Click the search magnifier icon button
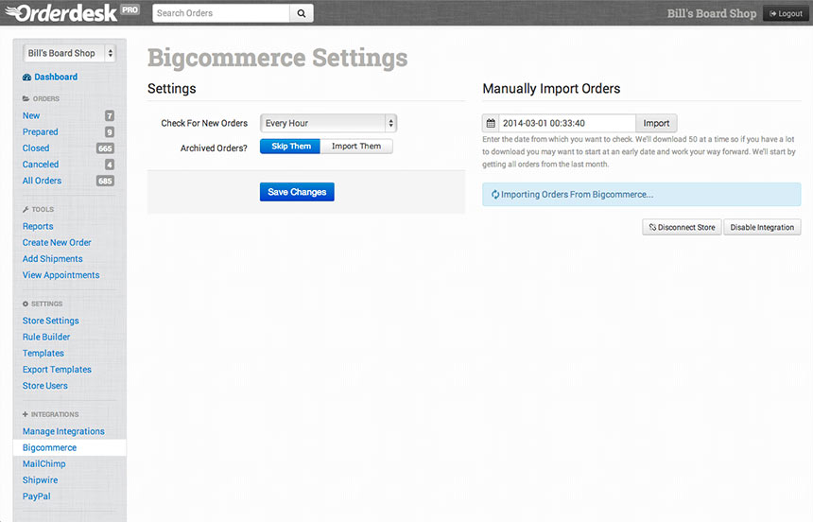 [x=302, y=13]
